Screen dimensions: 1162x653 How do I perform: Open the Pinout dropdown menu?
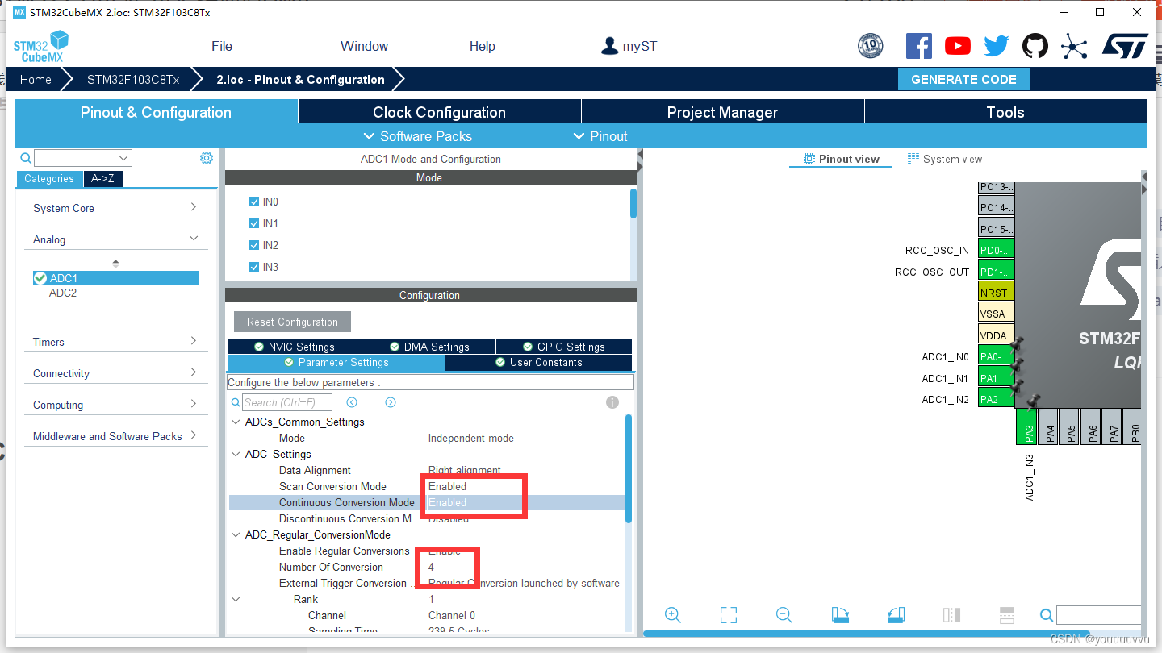(600, 136)
